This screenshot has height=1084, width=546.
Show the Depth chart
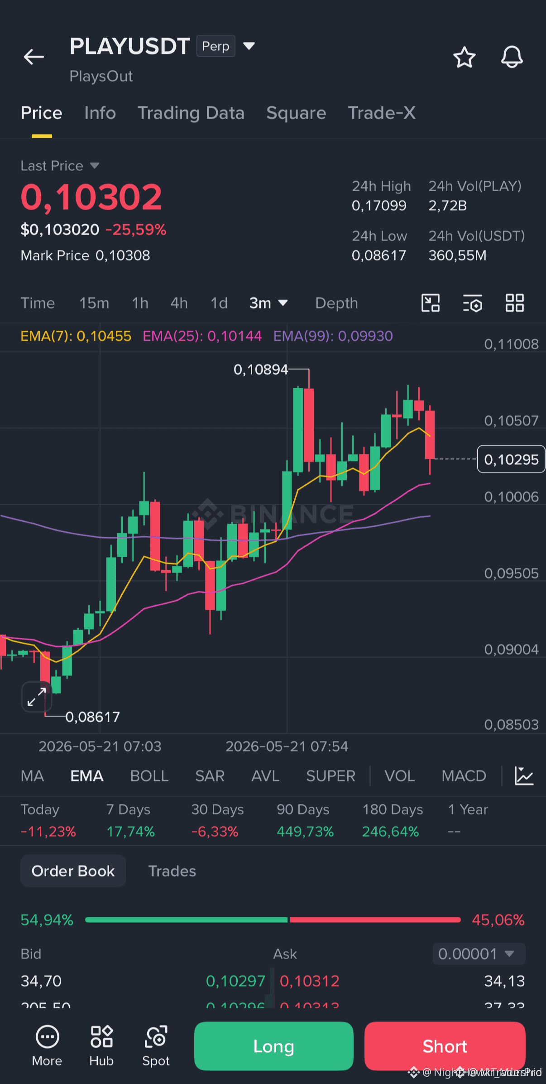pos(336,303)
